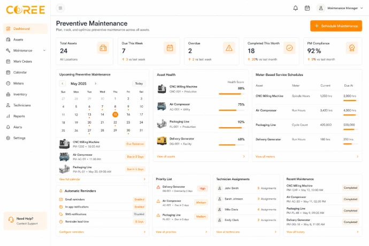The image size is (369, 246).
Task: Click CNC Milling Machine 88% health bar
Action: (x=232, y=94)
